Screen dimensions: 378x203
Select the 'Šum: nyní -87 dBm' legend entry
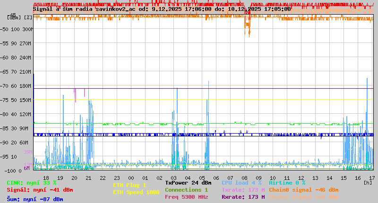click(35, 199)
